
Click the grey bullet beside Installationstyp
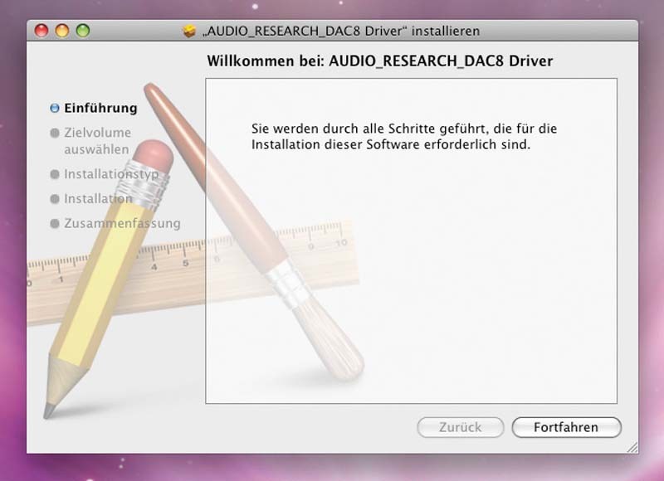(x=55, y=174)
